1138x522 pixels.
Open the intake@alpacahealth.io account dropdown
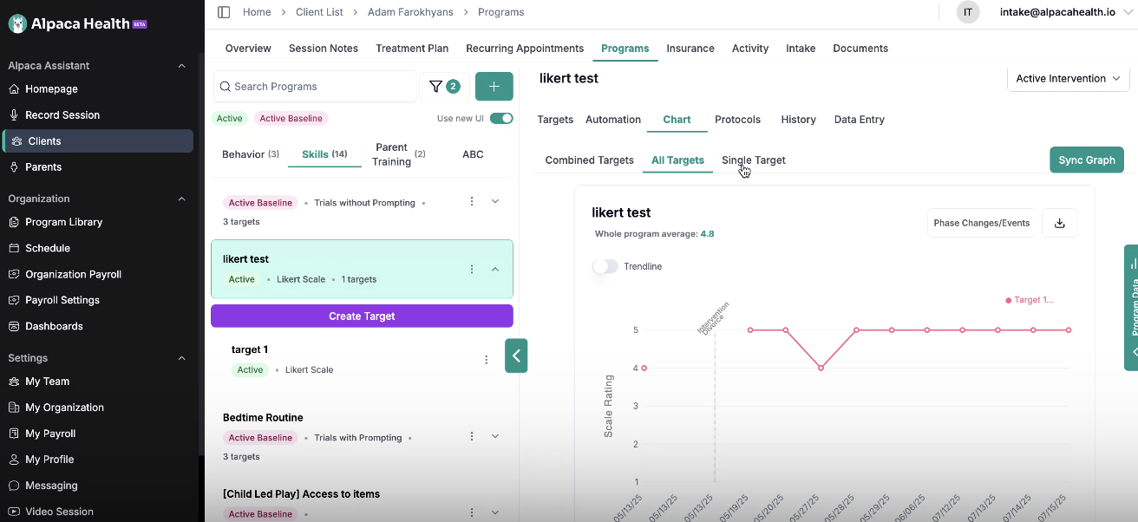(1066, 12)
